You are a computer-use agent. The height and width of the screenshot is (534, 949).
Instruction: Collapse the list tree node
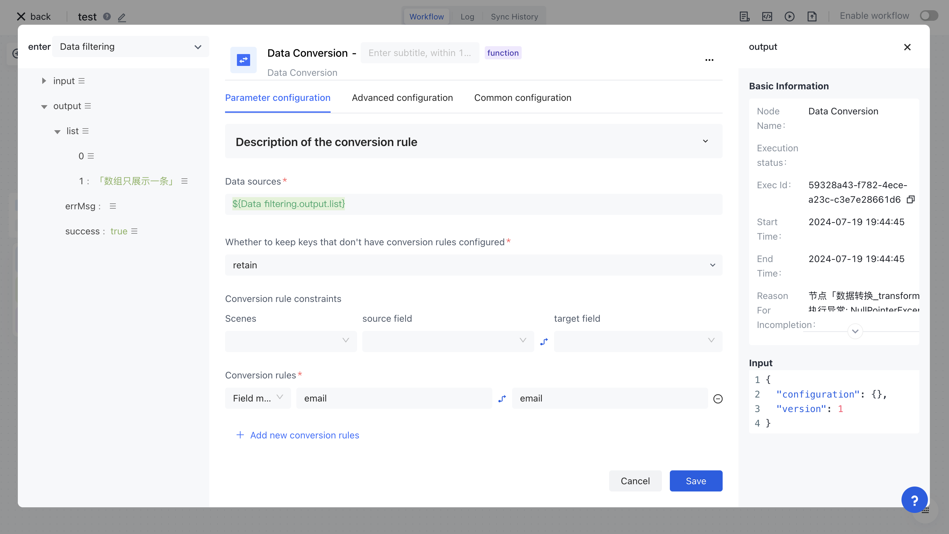click(57, 132)
